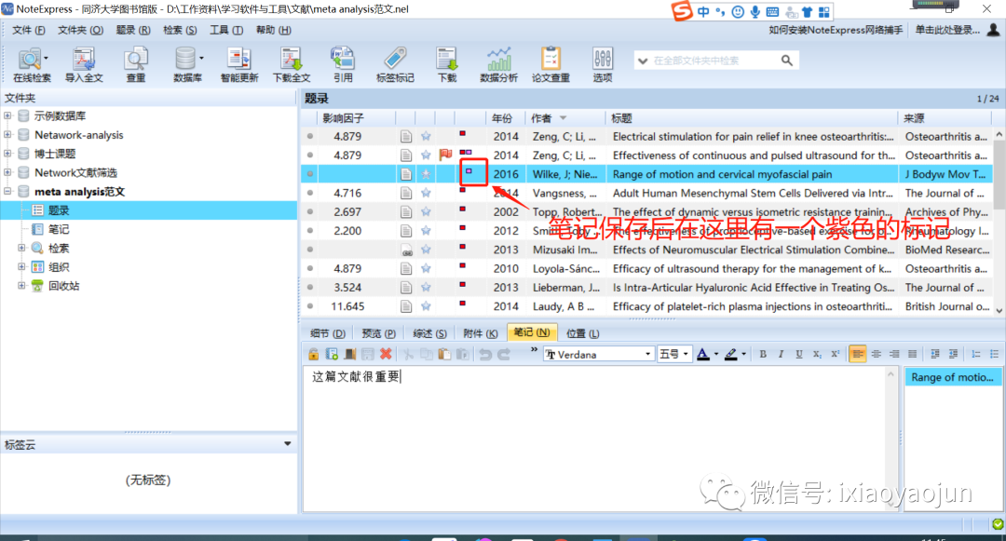Screen dimensions: 1006x541
Task: Open the 题录 (R) menu
Action: pos(133,30)
